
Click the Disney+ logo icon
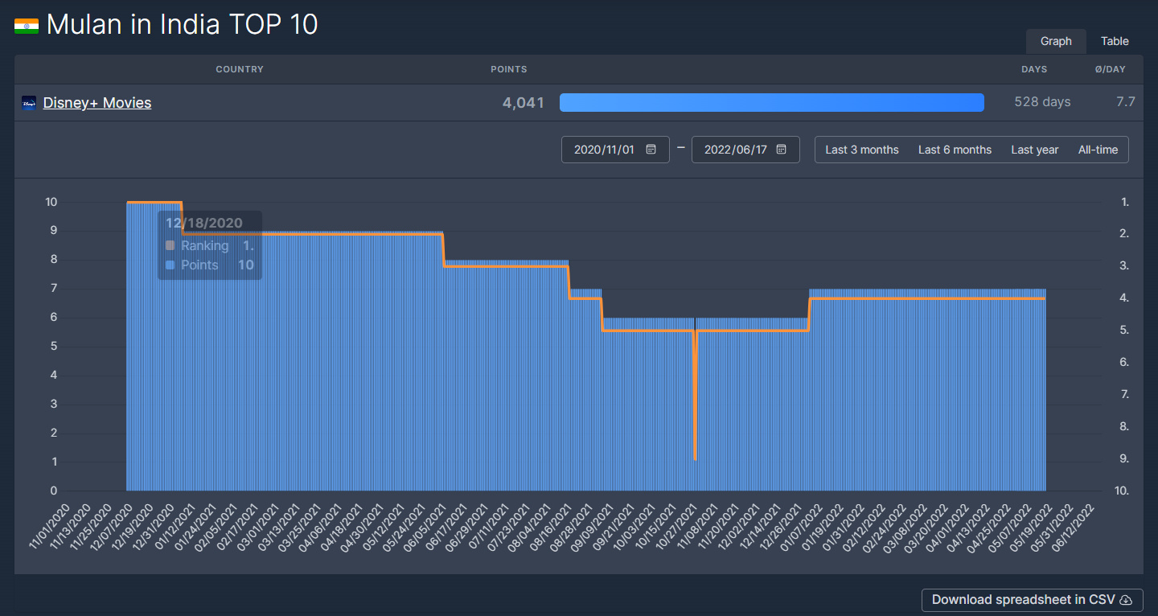(x=29, y=103)
